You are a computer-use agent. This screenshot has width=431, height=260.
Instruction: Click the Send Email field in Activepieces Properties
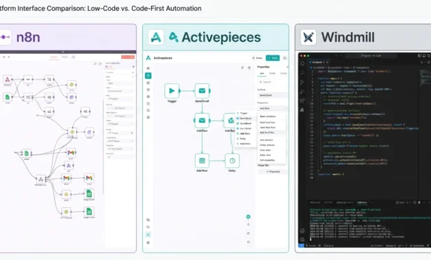(273, 95)
